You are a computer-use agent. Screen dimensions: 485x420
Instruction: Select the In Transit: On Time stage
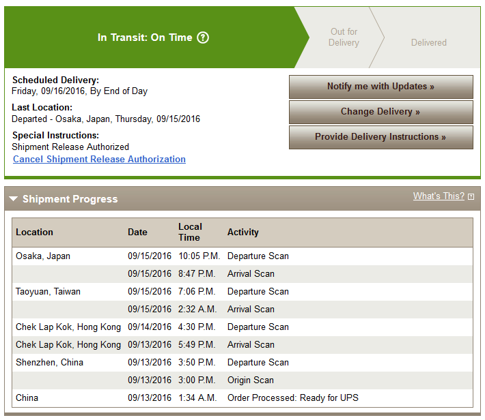coord(145,37)
